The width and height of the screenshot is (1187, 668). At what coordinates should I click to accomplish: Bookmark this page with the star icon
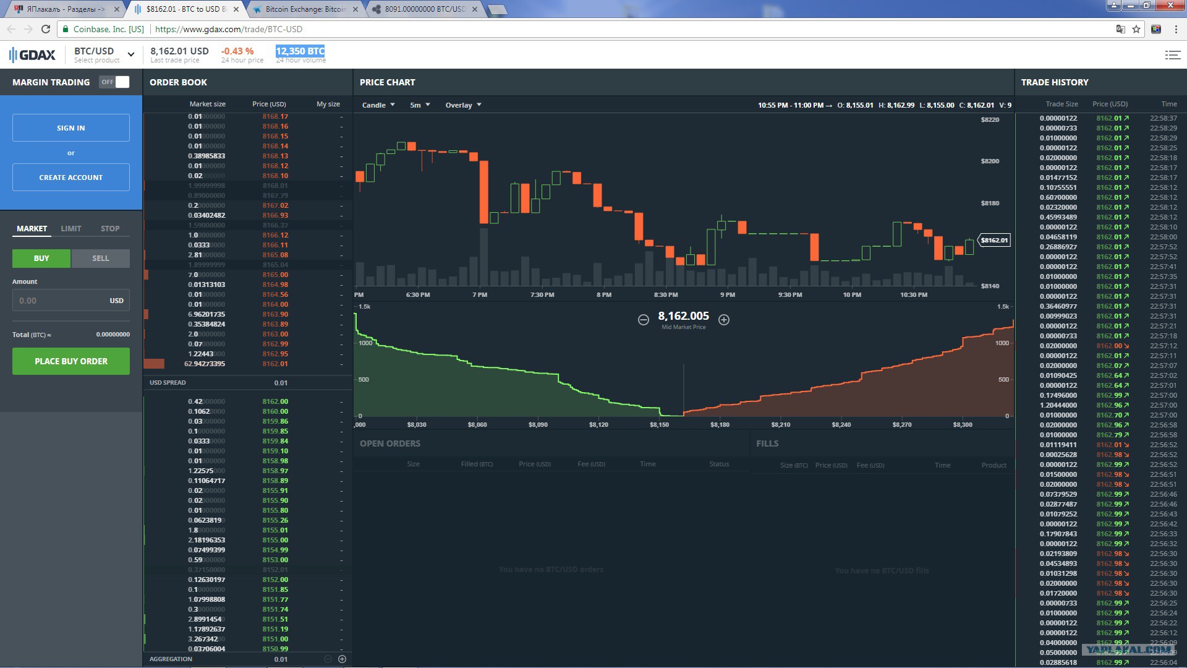pyautogui.click(x=1136, y=29)
